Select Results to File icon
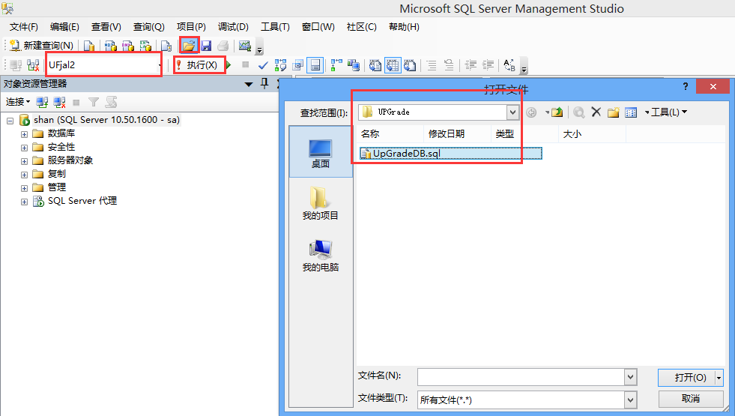 click(x=410, y=65)
